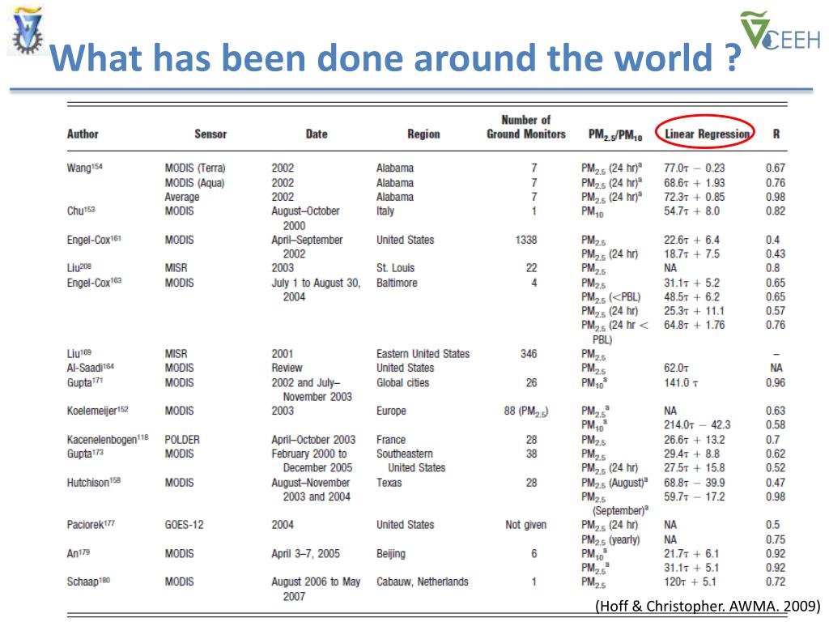Click the 'PM2.5 (yearly)' cell

tap(610, 540)
